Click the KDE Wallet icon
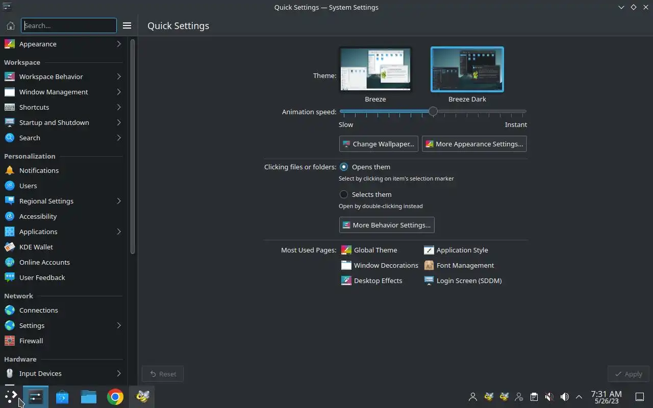 click(x=9, y=247)
